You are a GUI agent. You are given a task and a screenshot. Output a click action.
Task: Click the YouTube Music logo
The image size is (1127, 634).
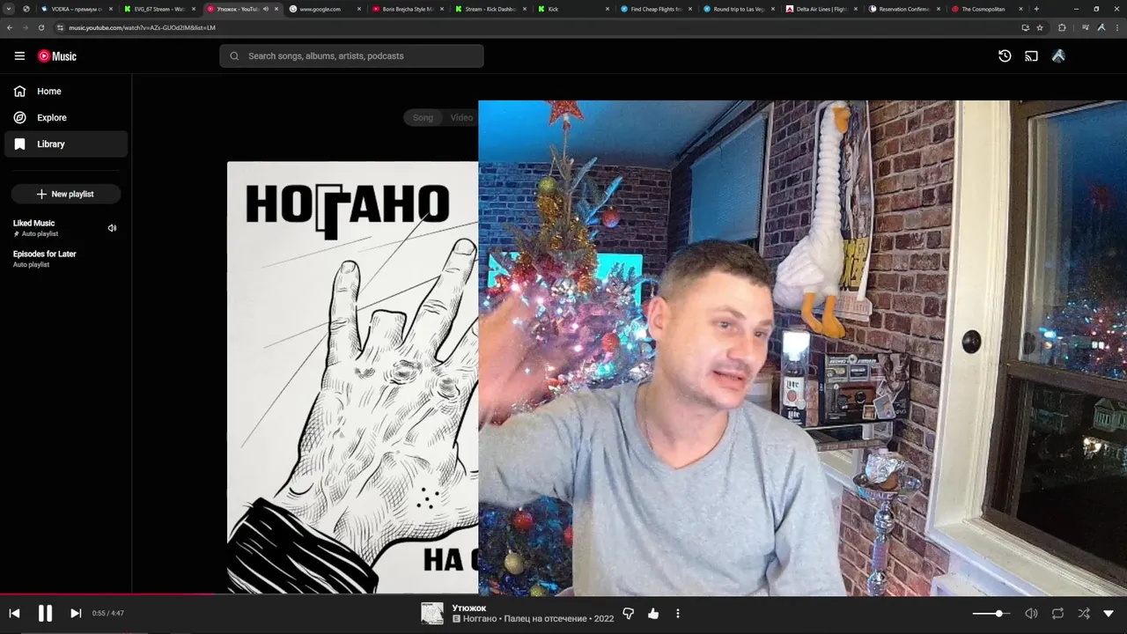pos(57,55)
